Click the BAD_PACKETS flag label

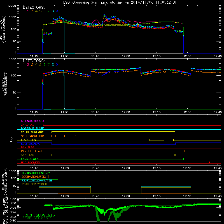(x=31, y=162)
